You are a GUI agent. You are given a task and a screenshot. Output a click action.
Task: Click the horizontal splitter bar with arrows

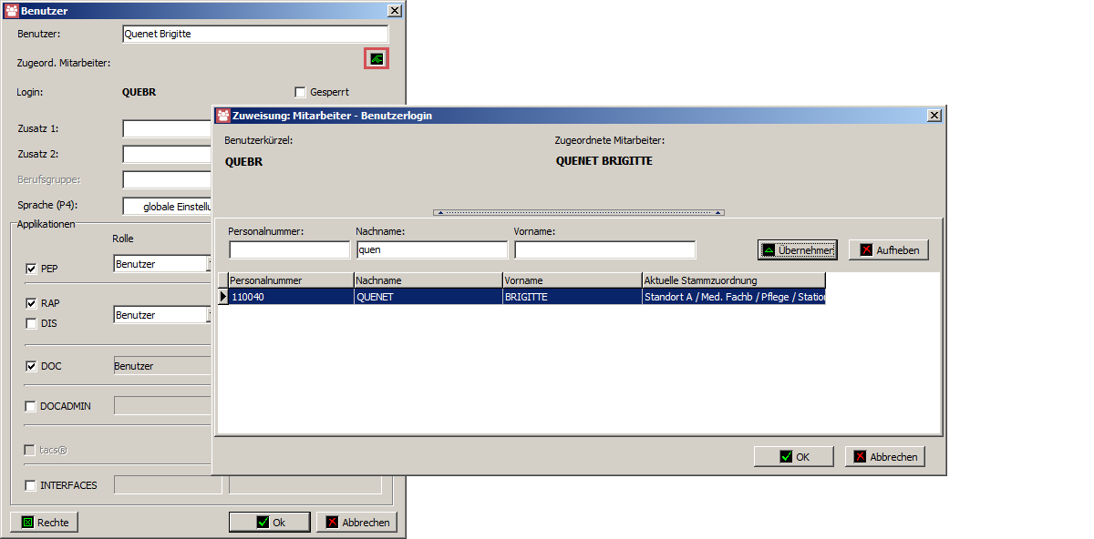click(579, 212)
